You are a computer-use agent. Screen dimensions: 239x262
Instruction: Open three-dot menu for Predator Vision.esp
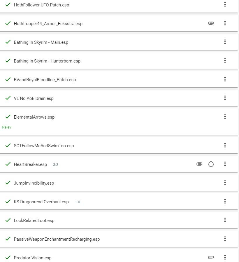click(x=225, y=257)
